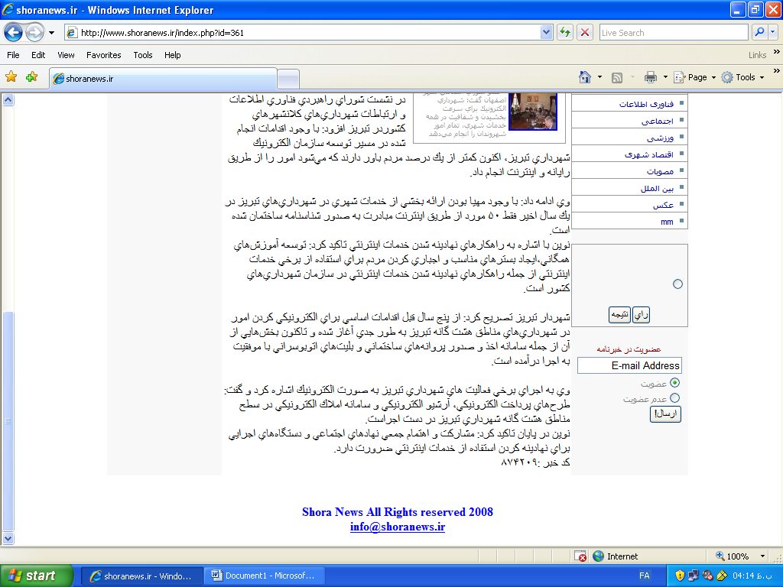The width and height of the screenshot is (783, 587).
Task: Click the Live Search magnifier icon
Action: click(760, 33)
